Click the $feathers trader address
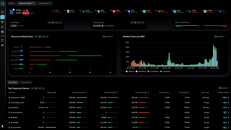Screen dimensions: 231x130 click(x=15, y=108)
